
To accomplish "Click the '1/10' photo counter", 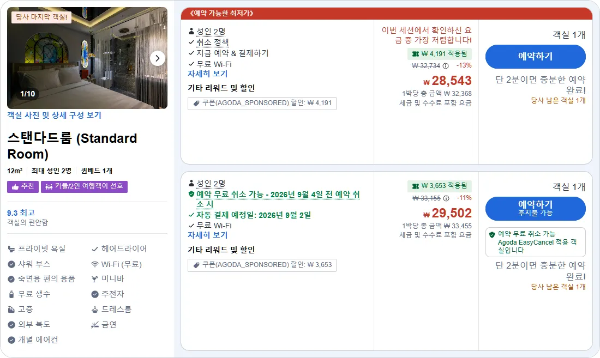I will (x=28, y=94).
